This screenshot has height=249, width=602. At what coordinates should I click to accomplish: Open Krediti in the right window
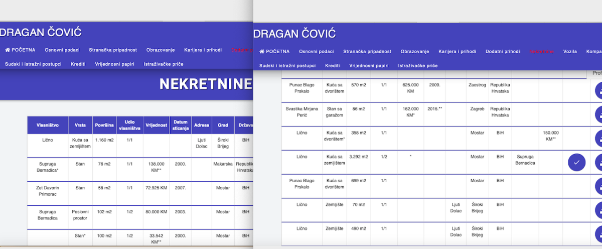[333, 65]
